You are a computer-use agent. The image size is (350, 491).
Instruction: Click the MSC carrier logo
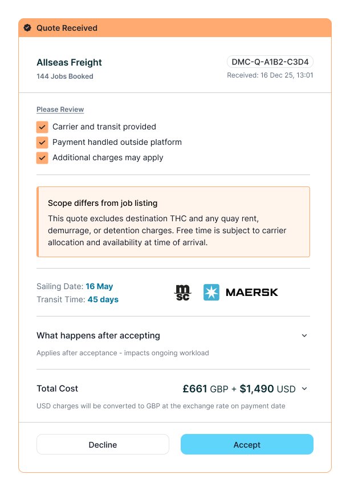pyautogui.click(x=182, y=293)
